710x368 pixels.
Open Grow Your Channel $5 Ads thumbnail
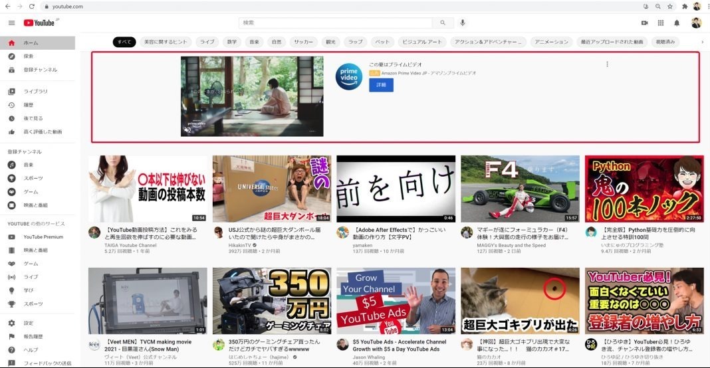[x=396, y=301]
